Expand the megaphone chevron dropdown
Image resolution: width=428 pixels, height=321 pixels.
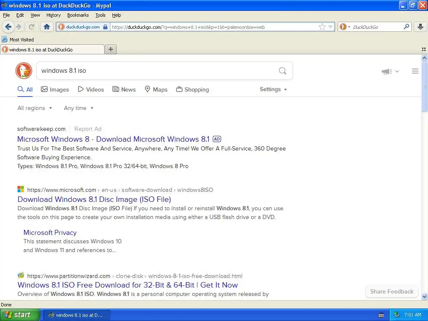point(397,71)
